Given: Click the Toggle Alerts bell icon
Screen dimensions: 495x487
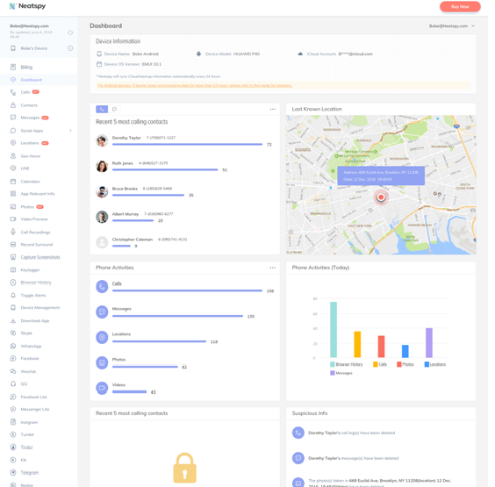Looking at the screenshot, I should 13,296.
